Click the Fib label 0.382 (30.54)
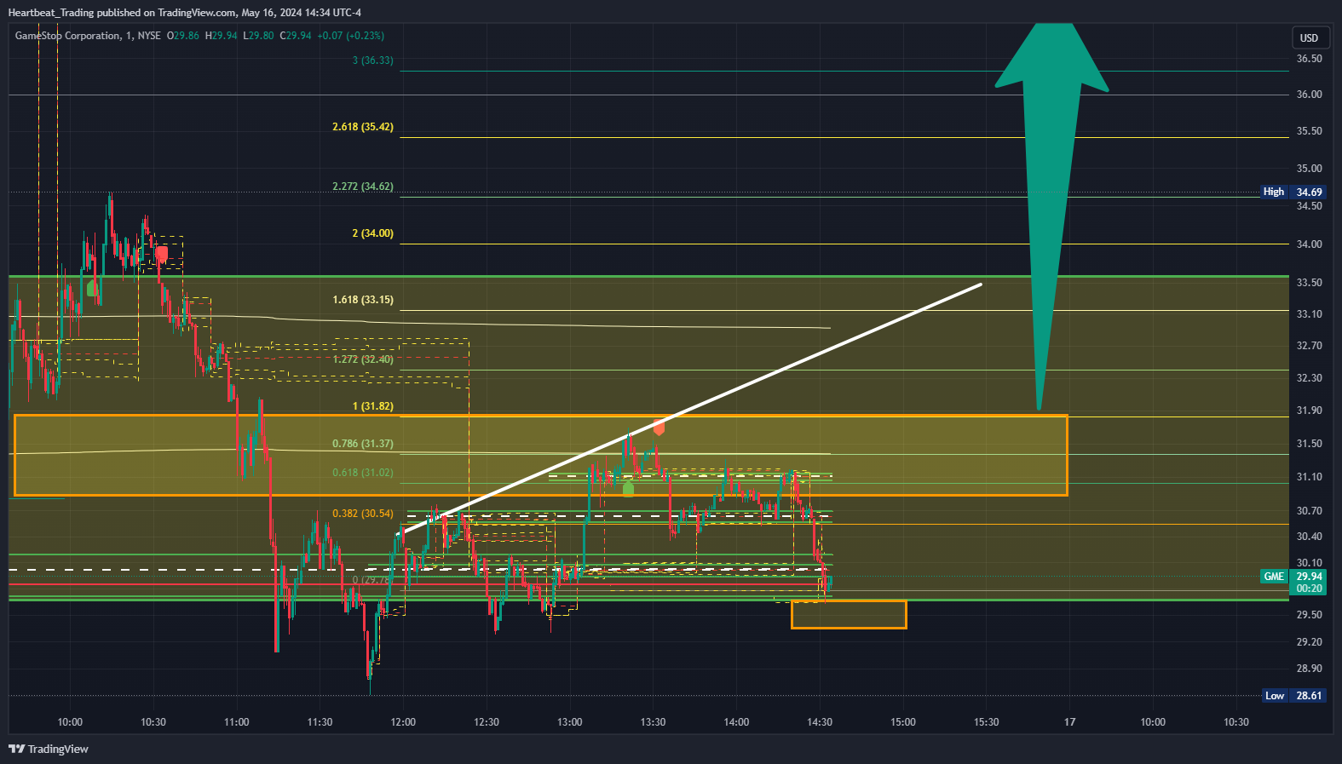 point(363,514)
